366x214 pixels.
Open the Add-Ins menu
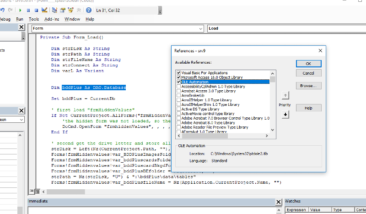coord(52,19)
